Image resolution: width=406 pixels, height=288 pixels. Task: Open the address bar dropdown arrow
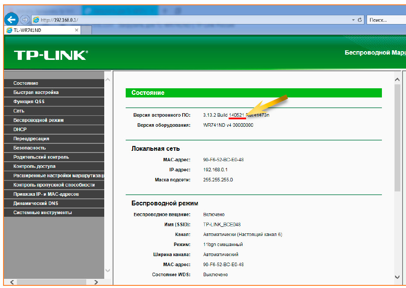[353, 20]
